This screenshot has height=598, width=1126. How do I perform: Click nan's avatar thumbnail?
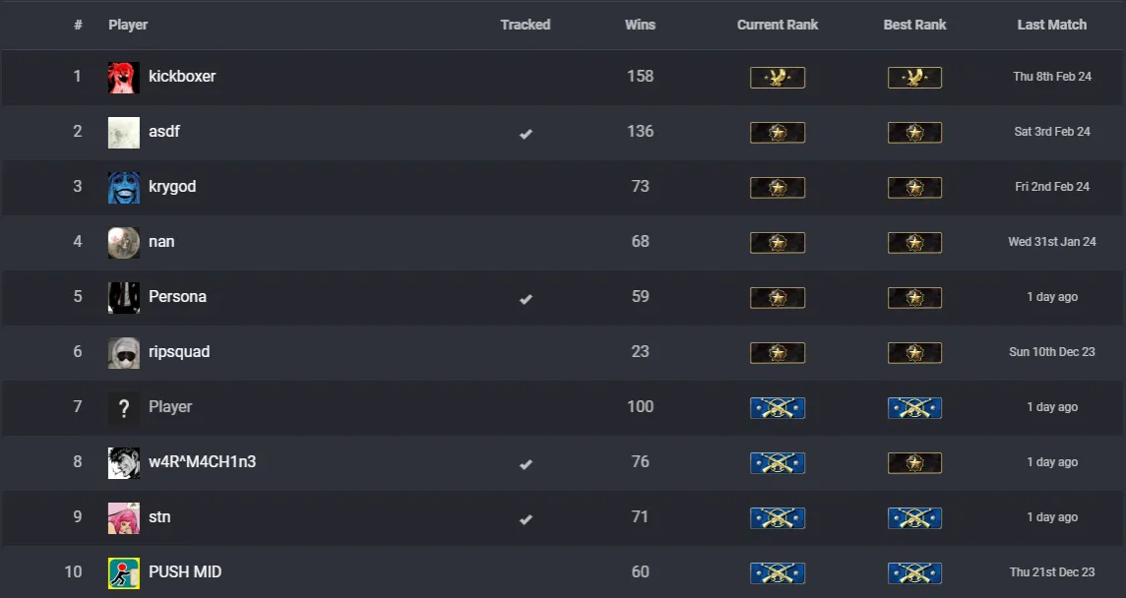click(124, 242)
